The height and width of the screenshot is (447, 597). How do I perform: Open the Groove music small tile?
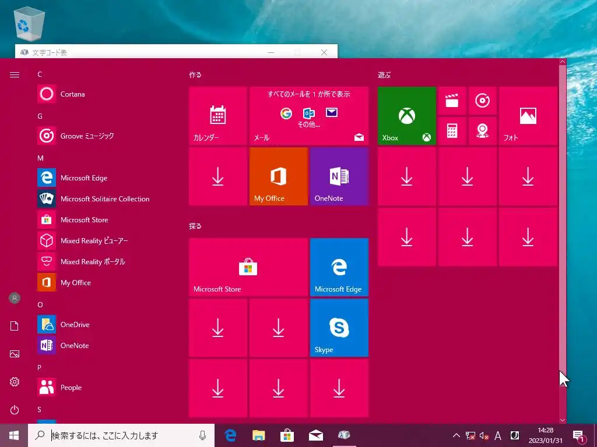tap(482, 101)
